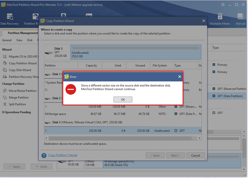Cancel the Copy Partition Wizard

(x=196, y=156)
